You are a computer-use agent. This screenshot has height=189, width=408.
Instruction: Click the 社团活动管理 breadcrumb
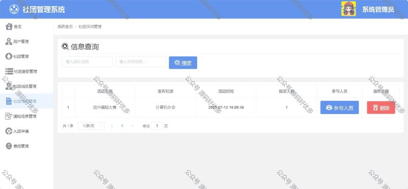[90, 26]
